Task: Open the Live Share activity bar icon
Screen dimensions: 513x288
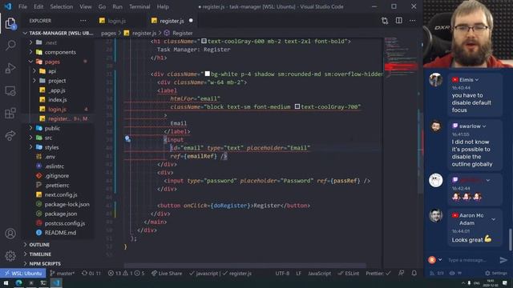Action: tap(10, 135)
